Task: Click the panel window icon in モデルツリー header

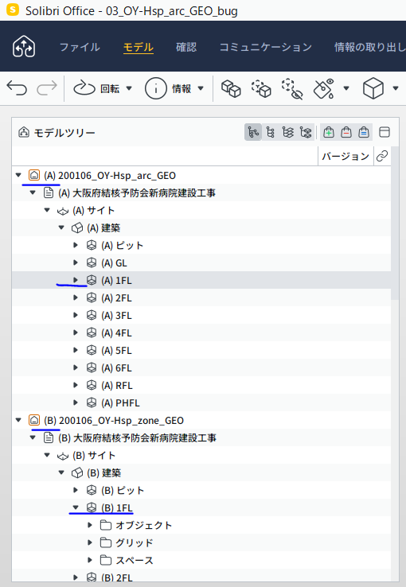Action: coord(385,132)
